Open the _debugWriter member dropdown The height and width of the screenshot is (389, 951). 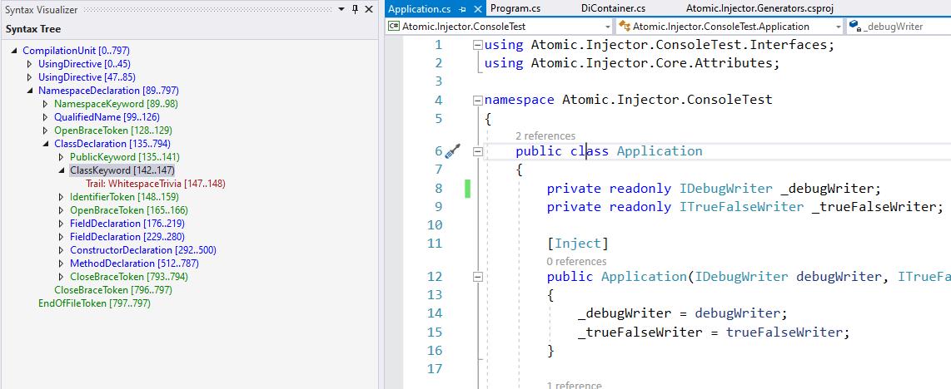tap(899, 27)
